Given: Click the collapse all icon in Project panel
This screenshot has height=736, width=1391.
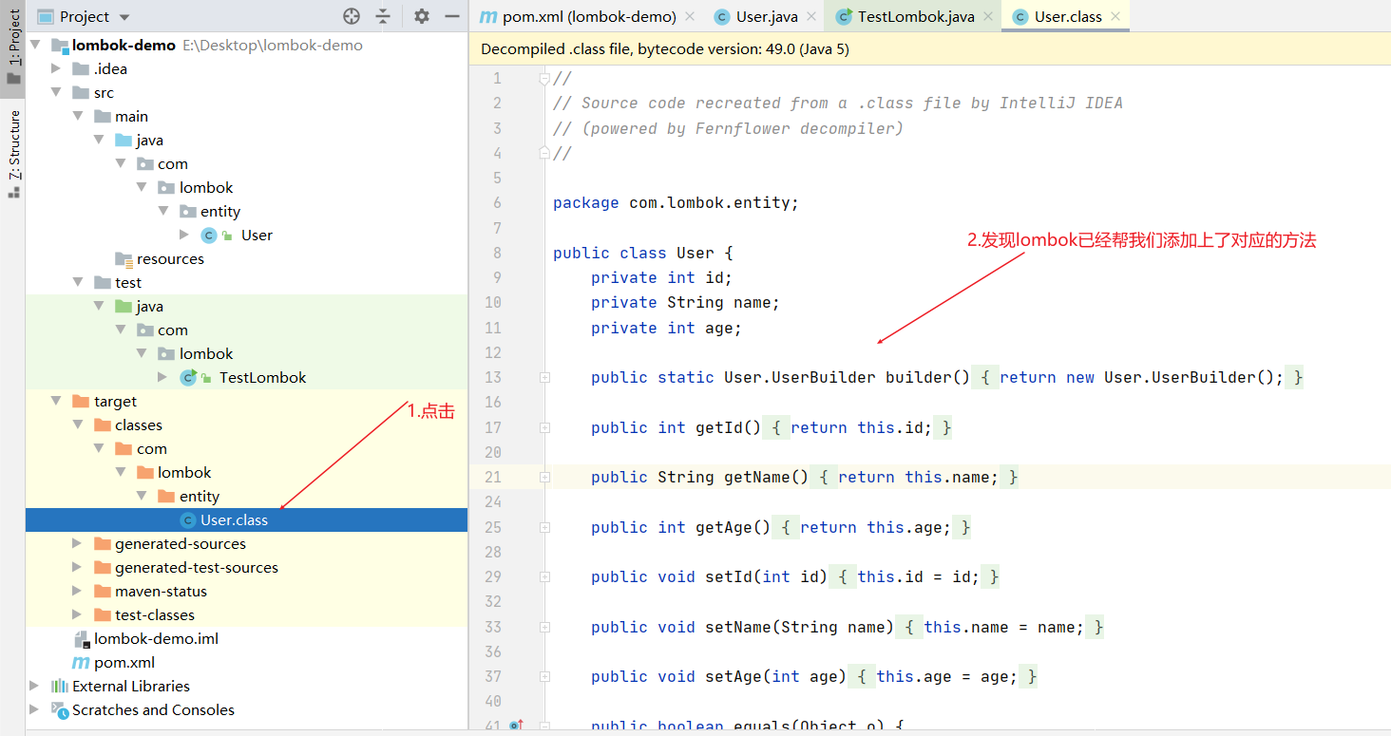Looking at the screenshot, I should [383, 16].
